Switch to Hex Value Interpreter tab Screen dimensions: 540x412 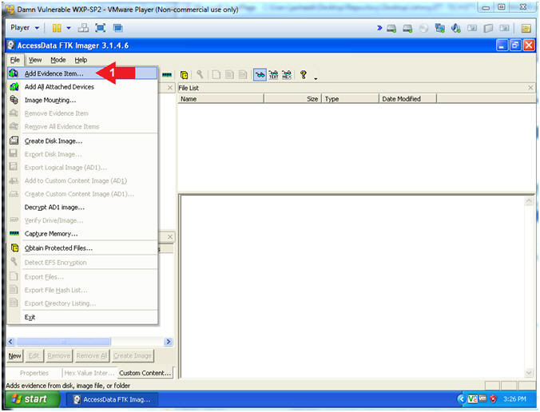point(89,373)
